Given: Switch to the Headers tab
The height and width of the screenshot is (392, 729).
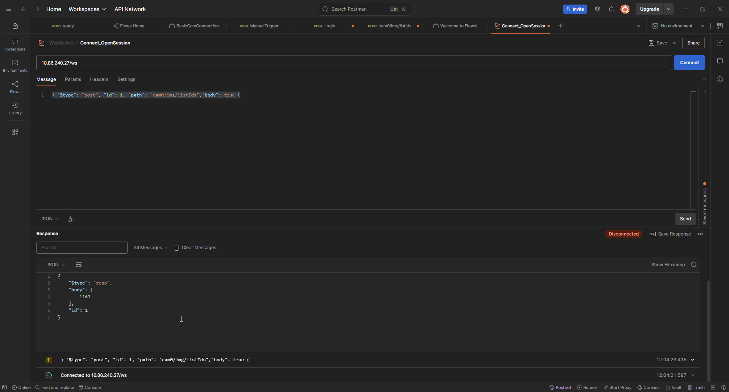Looking at the screenshot, I should 99,79.
